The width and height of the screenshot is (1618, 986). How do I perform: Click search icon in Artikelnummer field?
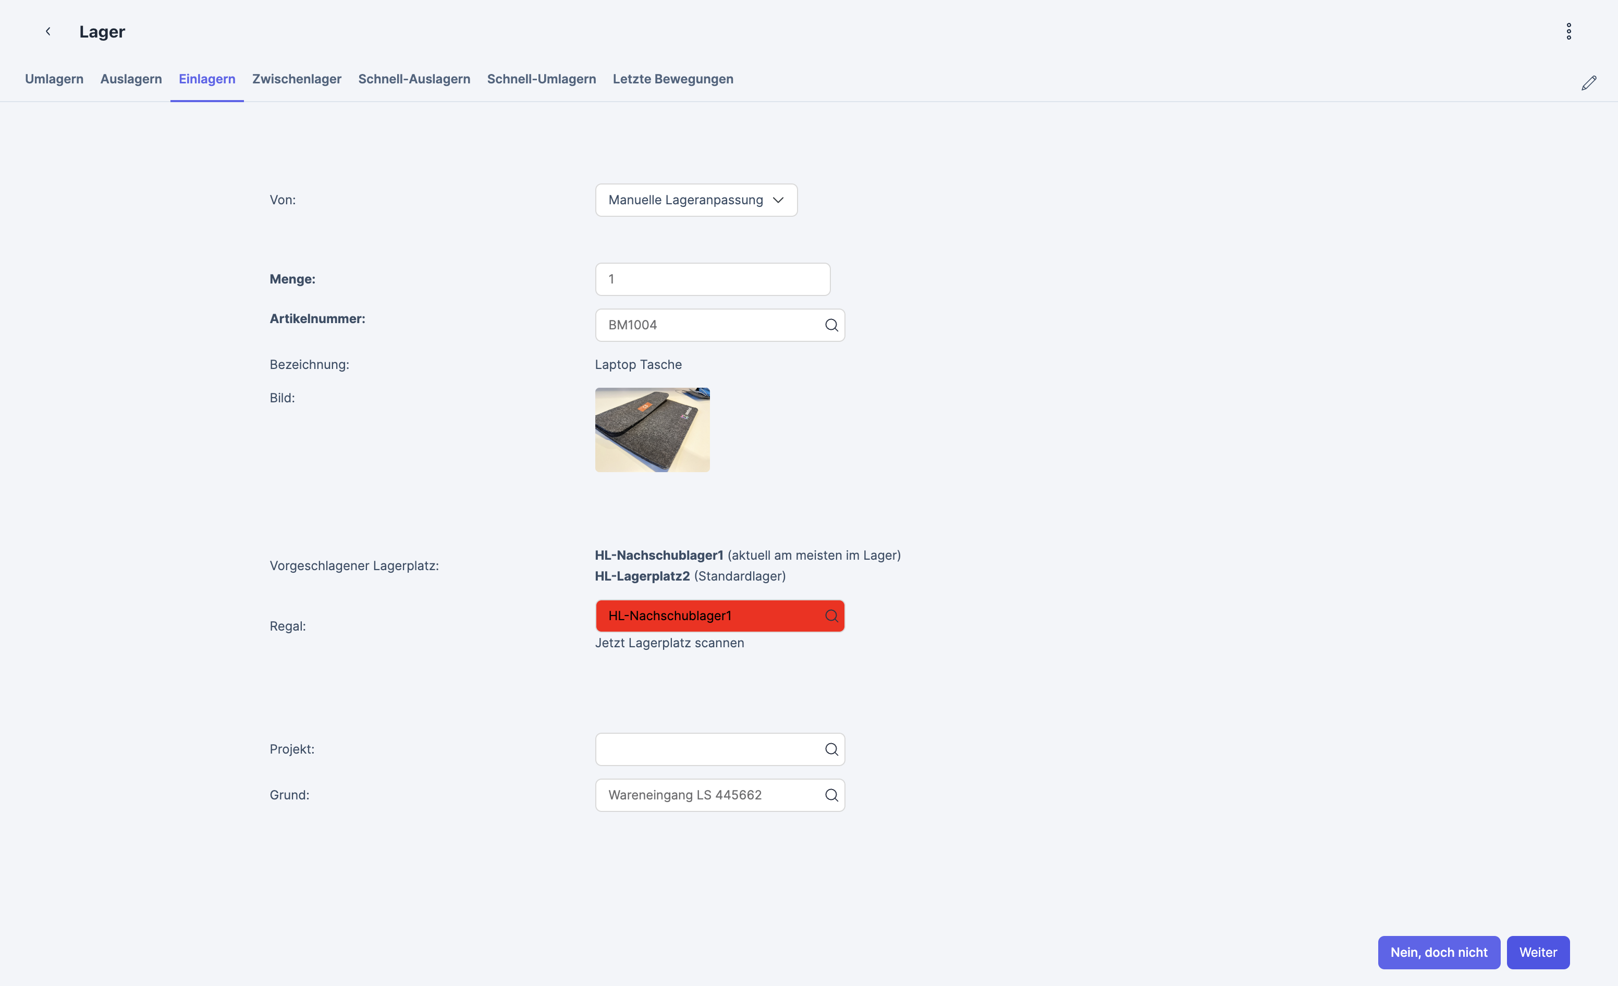tap(831, 325)
